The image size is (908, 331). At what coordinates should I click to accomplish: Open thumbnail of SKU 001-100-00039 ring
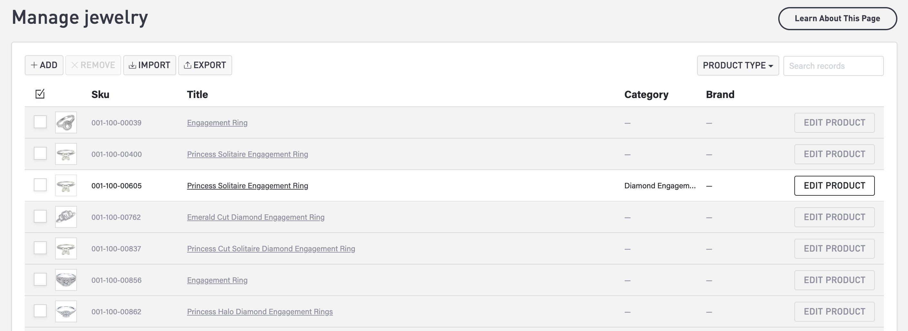pyautogui.click(x=66, y=122)
